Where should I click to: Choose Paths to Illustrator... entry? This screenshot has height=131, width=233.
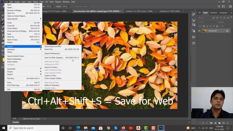[x=62, y=85]
